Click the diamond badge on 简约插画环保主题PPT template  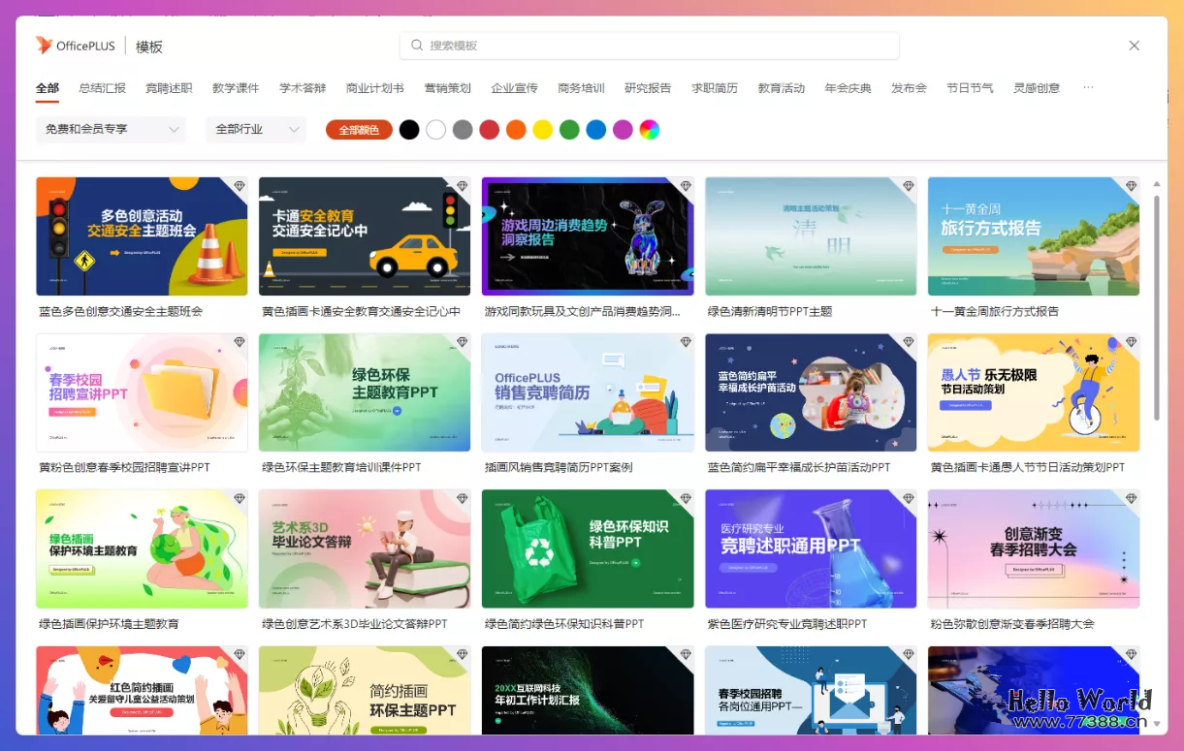[x=462, y=654]
